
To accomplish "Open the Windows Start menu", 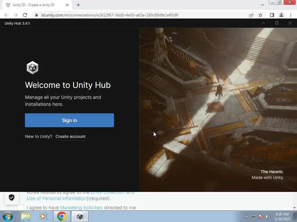I will [8, 216].
